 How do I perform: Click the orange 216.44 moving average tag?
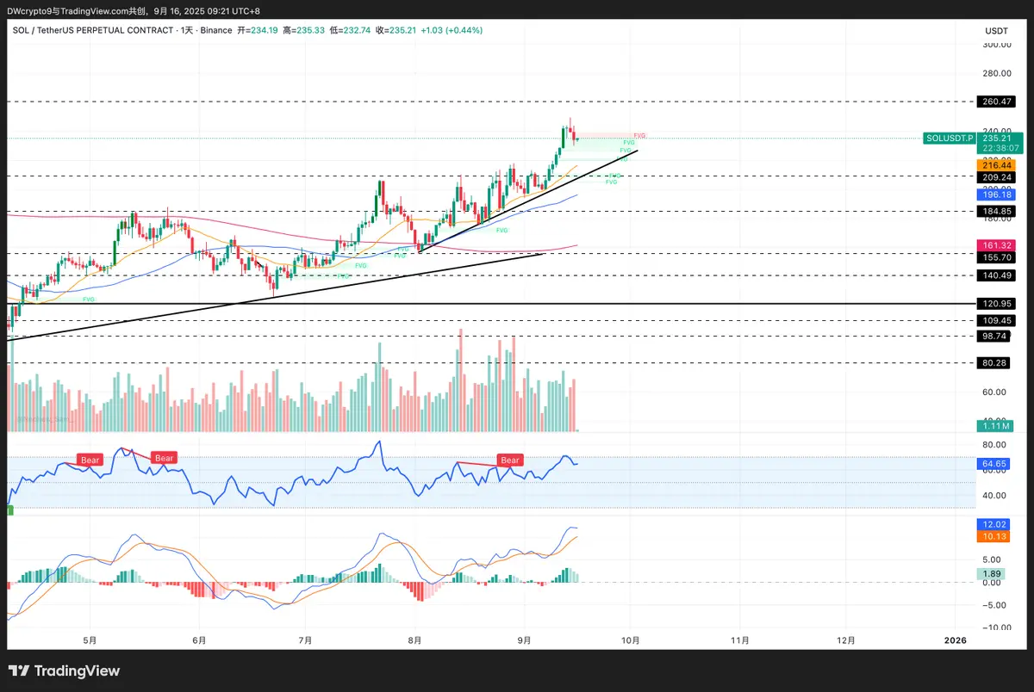point(997,164)
